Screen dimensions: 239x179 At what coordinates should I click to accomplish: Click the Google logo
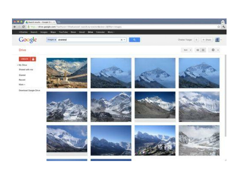28,40
